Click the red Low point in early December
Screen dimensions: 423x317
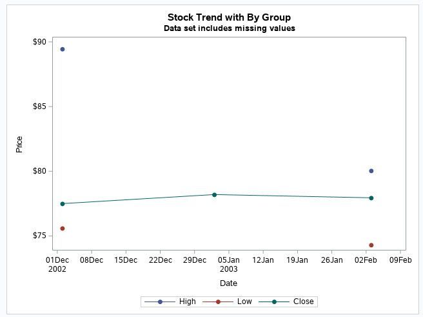63,229
